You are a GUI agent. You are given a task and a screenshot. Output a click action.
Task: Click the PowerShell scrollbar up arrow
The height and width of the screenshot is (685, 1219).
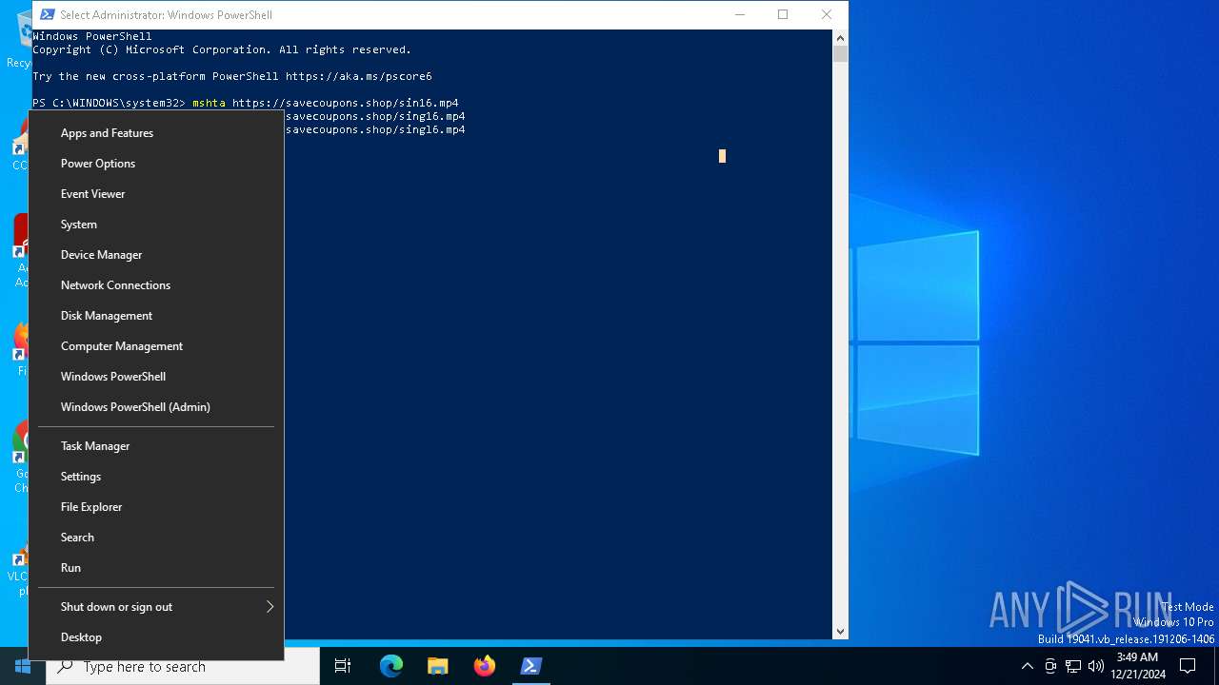840,37
